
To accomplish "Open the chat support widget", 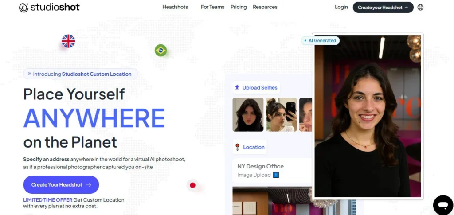I will pos(442,204).
